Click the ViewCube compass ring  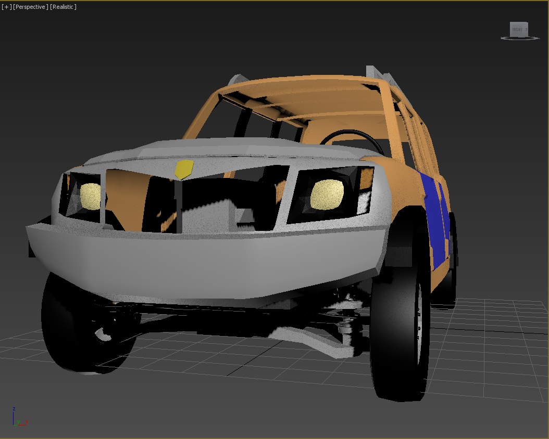coord(520,38)
